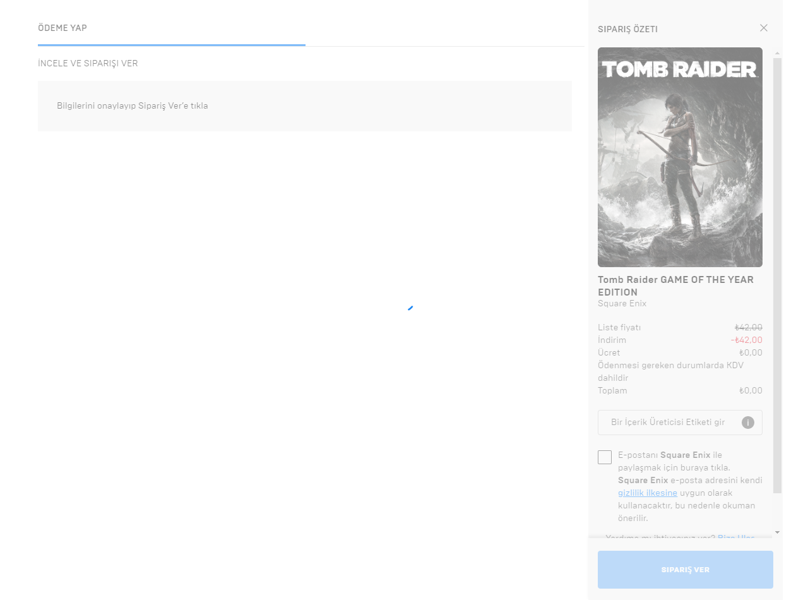Image resolution: width=808 pixels, height=600 pixels.
Task: Click the Toplam label
Action: pos(612,390)
